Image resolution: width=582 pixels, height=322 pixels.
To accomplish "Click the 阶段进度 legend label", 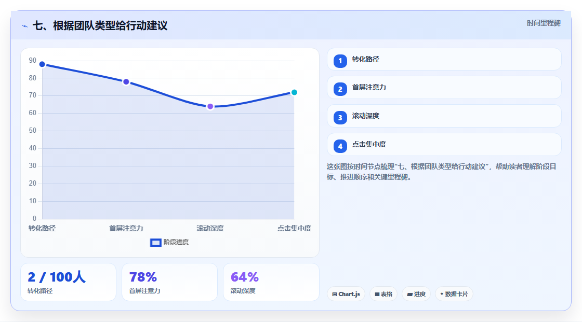I will tap(176, 242).
